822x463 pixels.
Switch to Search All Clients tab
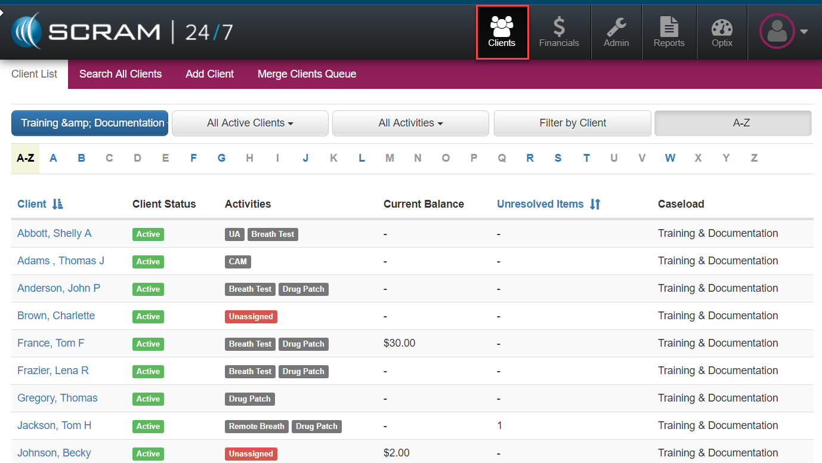coord(120,74)
